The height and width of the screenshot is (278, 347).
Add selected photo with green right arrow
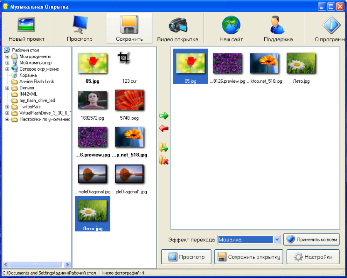pos(164,116)
